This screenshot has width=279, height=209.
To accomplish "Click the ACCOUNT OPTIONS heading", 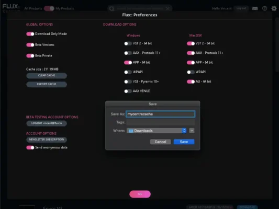I will pyautogui.click(x=41, y=134).
